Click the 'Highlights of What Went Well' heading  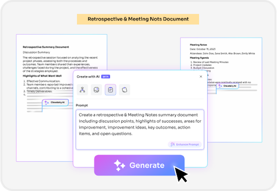(42, 76)
